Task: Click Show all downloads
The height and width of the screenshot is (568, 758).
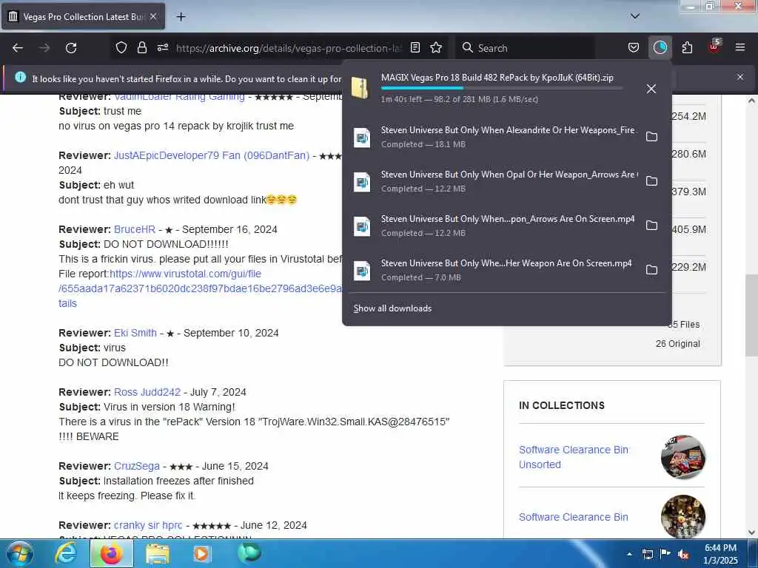Action: point(392,308)
